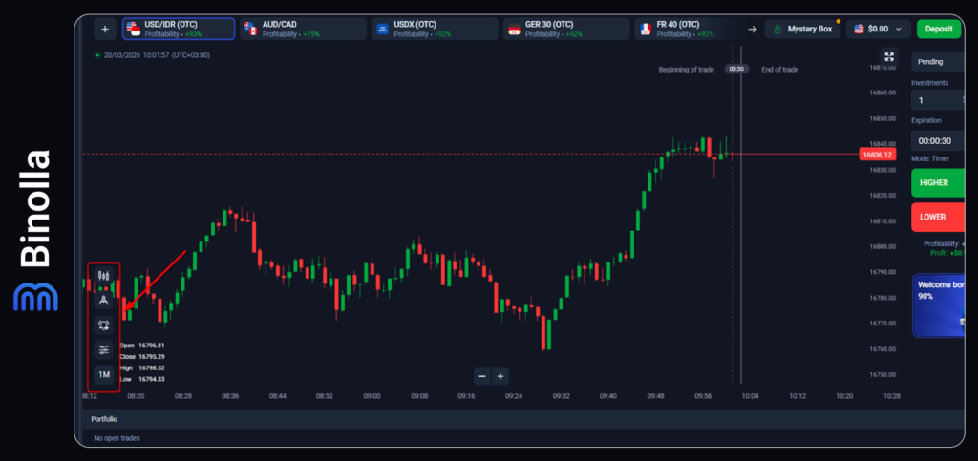Viewport: 978px width, 461px height.
Task: Open the chart settings sliders icon
Action: point(103,349)
